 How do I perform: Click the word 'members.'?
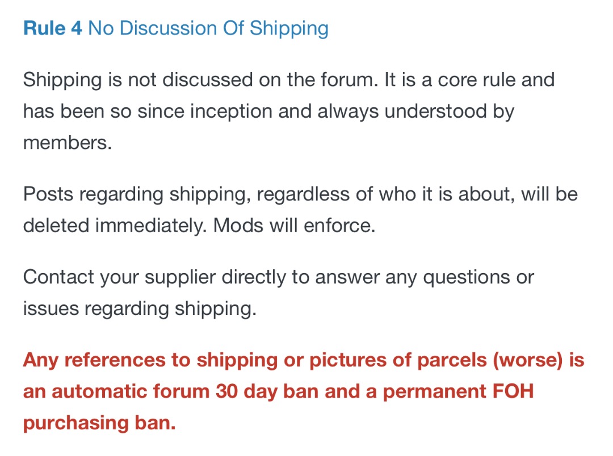pos(68,143)
